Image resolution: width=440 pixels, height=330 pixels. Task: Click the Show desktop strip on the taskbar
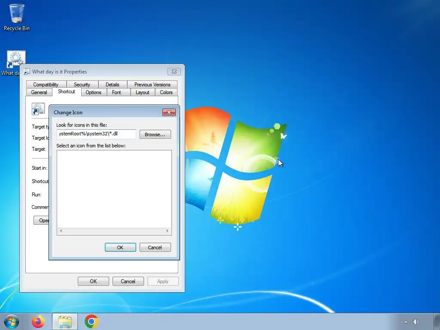[437, 321]
